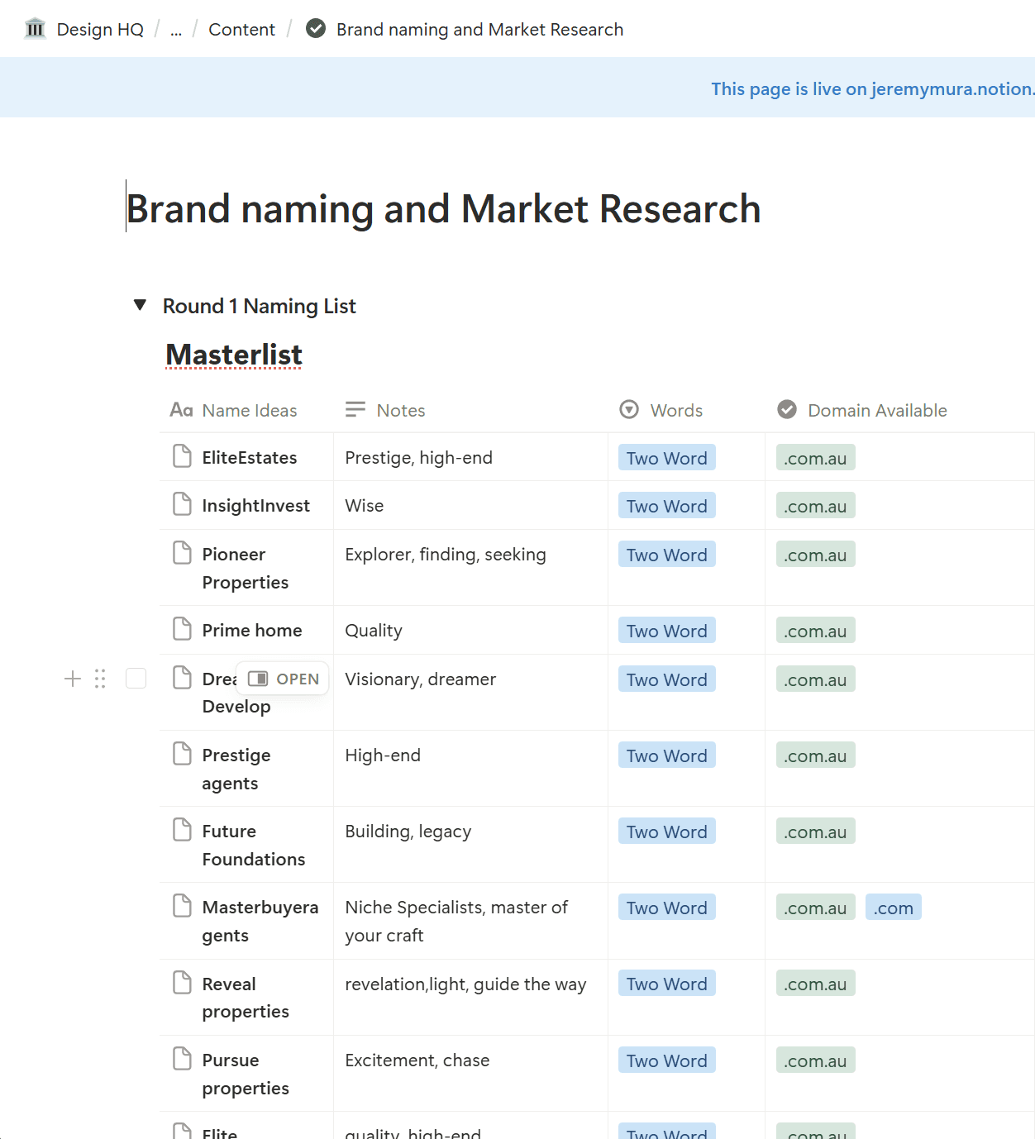The image size is (1035, 1139).
Task: Click the Prestige, high-end notes cell
Action: tap(470, 457)
